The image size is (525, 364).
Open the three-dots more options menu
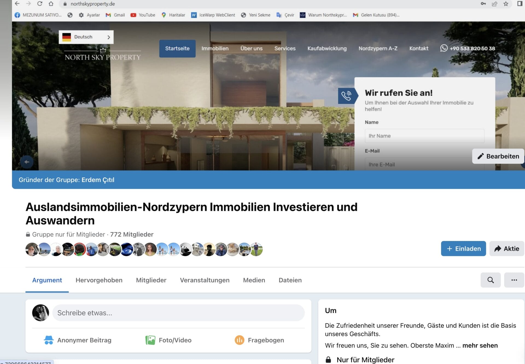(x=514, y=280)
